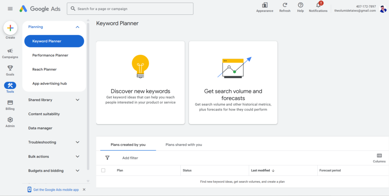Viewport: 389px width, 196px height.
Task: Open Campaigns from the sidebar
Action: pos(10,51)
